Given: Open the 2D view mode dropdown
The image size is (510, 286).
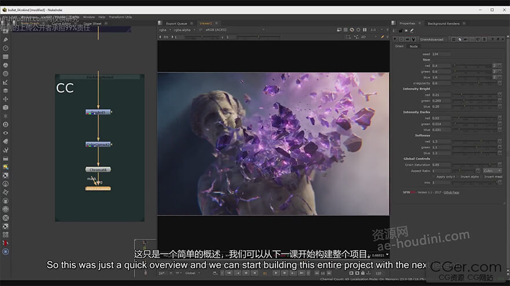Looking at the screenshot, I should tap(368, 37).
